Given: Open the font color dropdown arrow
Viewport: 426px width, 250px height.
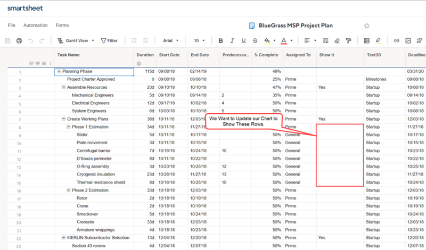Looking at the screenshot, I should pyautogui.click(x=291, y=41).
